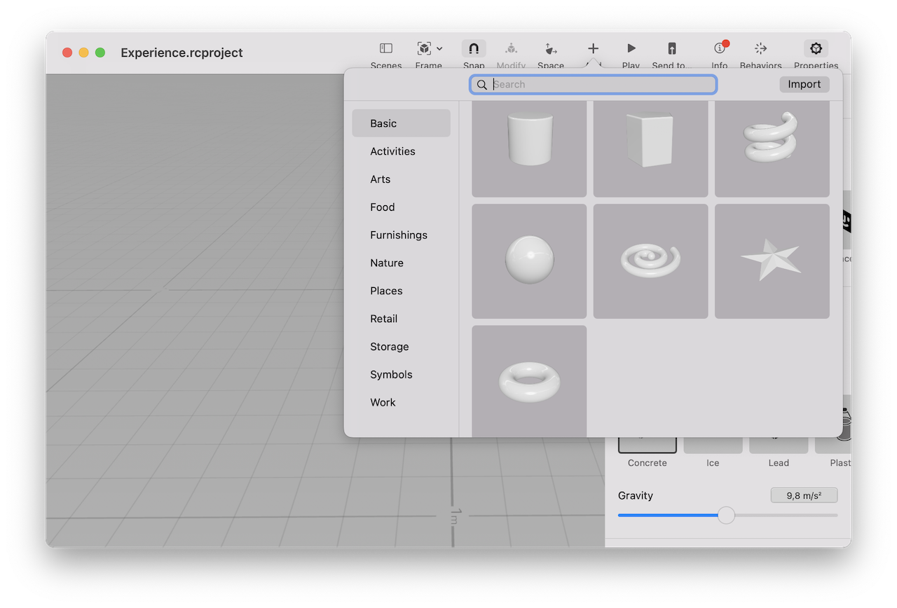The height and width of the screenshot is (608, 897).
Task: Open the Behaviors panel
Action: coord(760,48)
